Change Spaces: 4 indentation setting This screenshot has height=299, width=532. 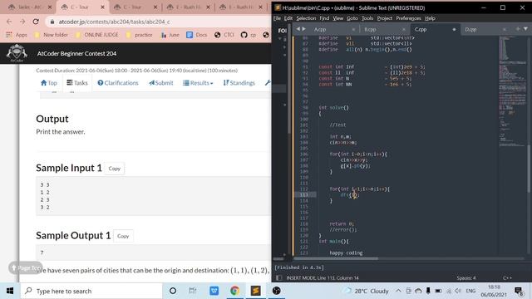coord(465,278)
